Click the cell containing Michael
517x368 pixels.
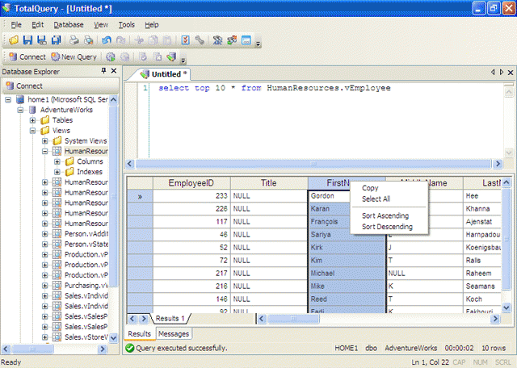(x=347, y=274)
